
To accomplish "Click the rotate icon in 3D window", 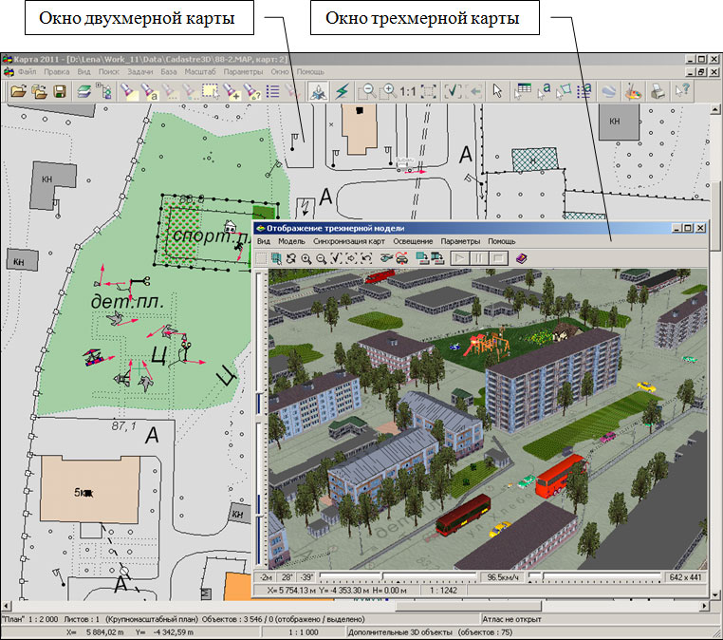I will pos(291,258).
